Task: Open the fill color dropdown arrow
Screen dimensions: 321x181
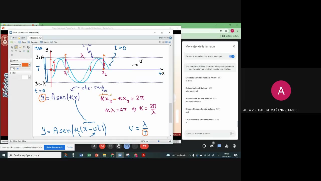Action: click(29, 77)
